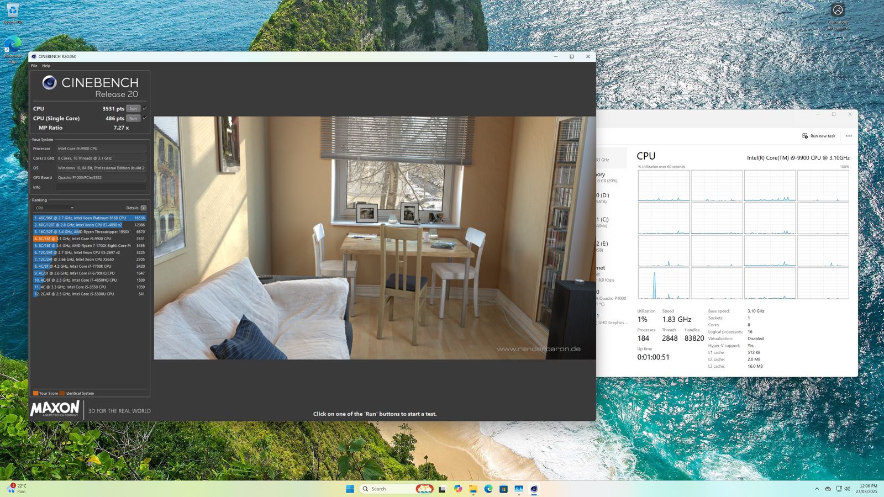Click the Run new task icon
Viewport: 884px width, 497px height.
pos(805,136)
